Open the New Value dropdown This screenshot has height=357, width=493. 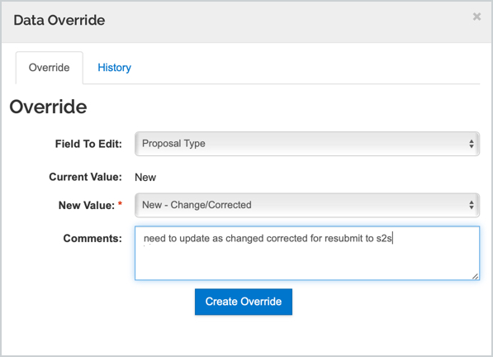point(307,205)
